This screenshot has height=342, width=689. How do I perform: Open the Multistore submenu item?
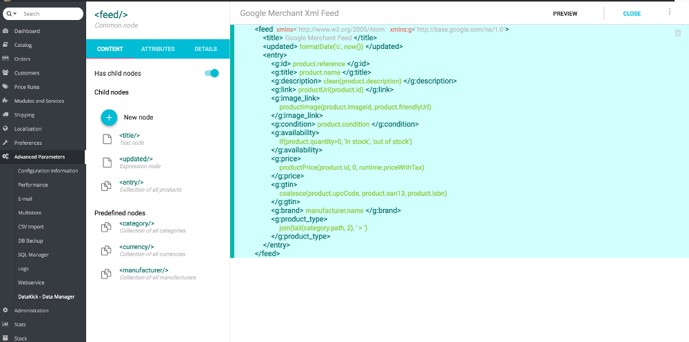click(30, 213)
